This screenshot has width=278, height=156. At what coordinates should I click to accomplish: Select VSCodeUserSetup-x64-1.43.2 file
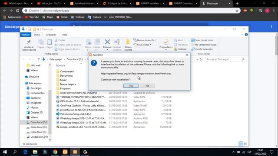[x=73, y=114]
